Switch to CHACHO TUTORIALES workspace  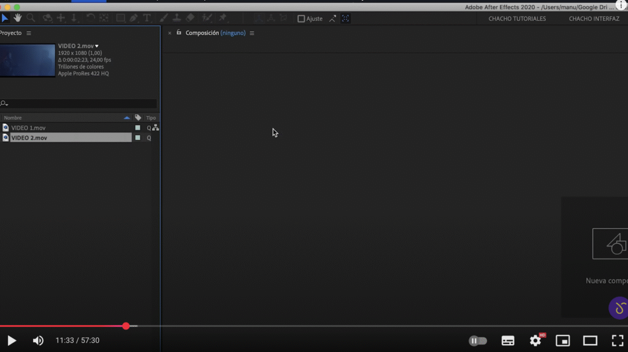coord(517,19)
